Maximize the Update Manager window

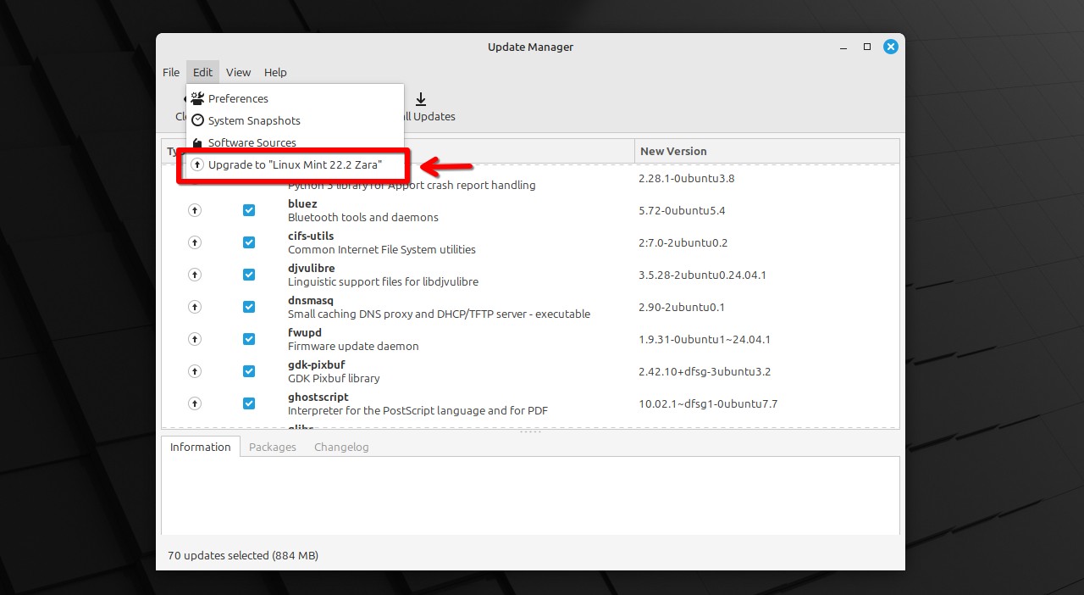pos(867,47)
